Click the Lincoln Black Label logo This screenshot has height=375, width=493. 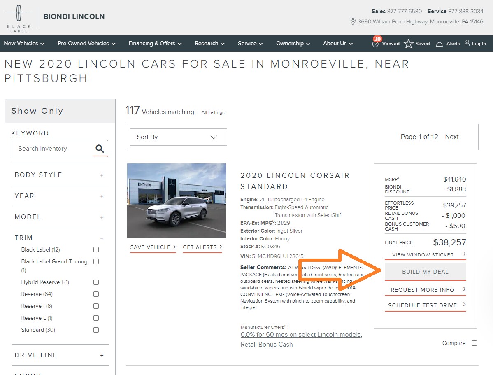pyautogui.click(x=19, y=18)
